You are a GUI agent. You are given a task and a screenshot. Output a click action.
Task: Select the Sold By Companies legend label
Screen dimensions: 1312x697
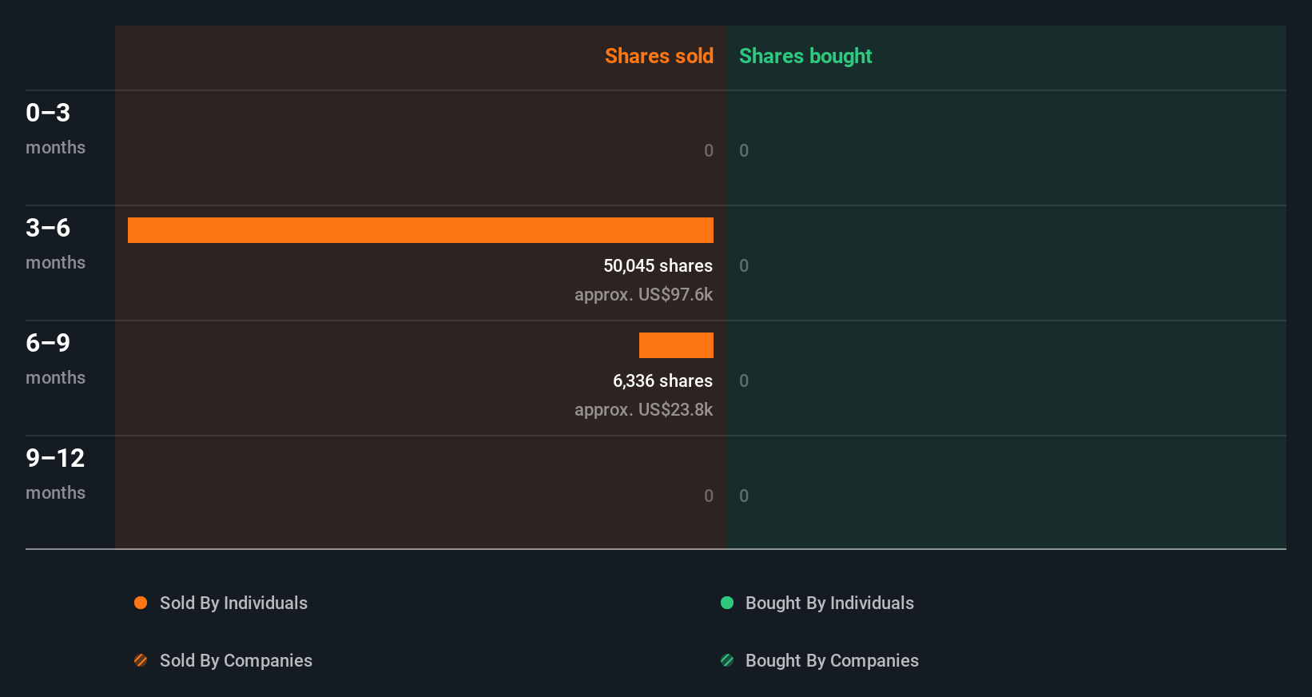click(236, 660)
